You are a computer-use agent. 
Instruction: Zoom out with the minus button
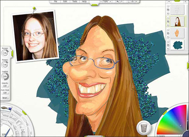click(101, 2)
